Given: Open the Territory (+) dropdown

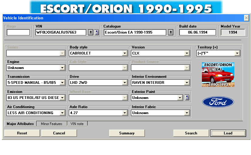Looking at the screenshot, I should 237,53.
